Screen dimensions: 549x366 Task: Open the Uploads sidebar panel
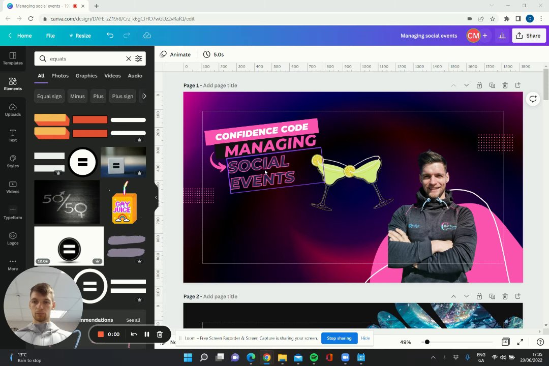coord(13,110)
